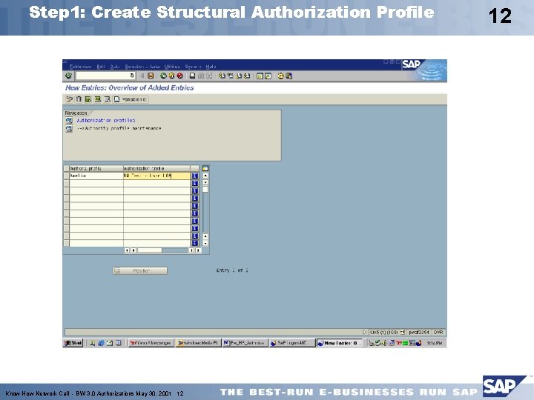Click the Select block icon

pyautogui.click(x=98, y=99)
